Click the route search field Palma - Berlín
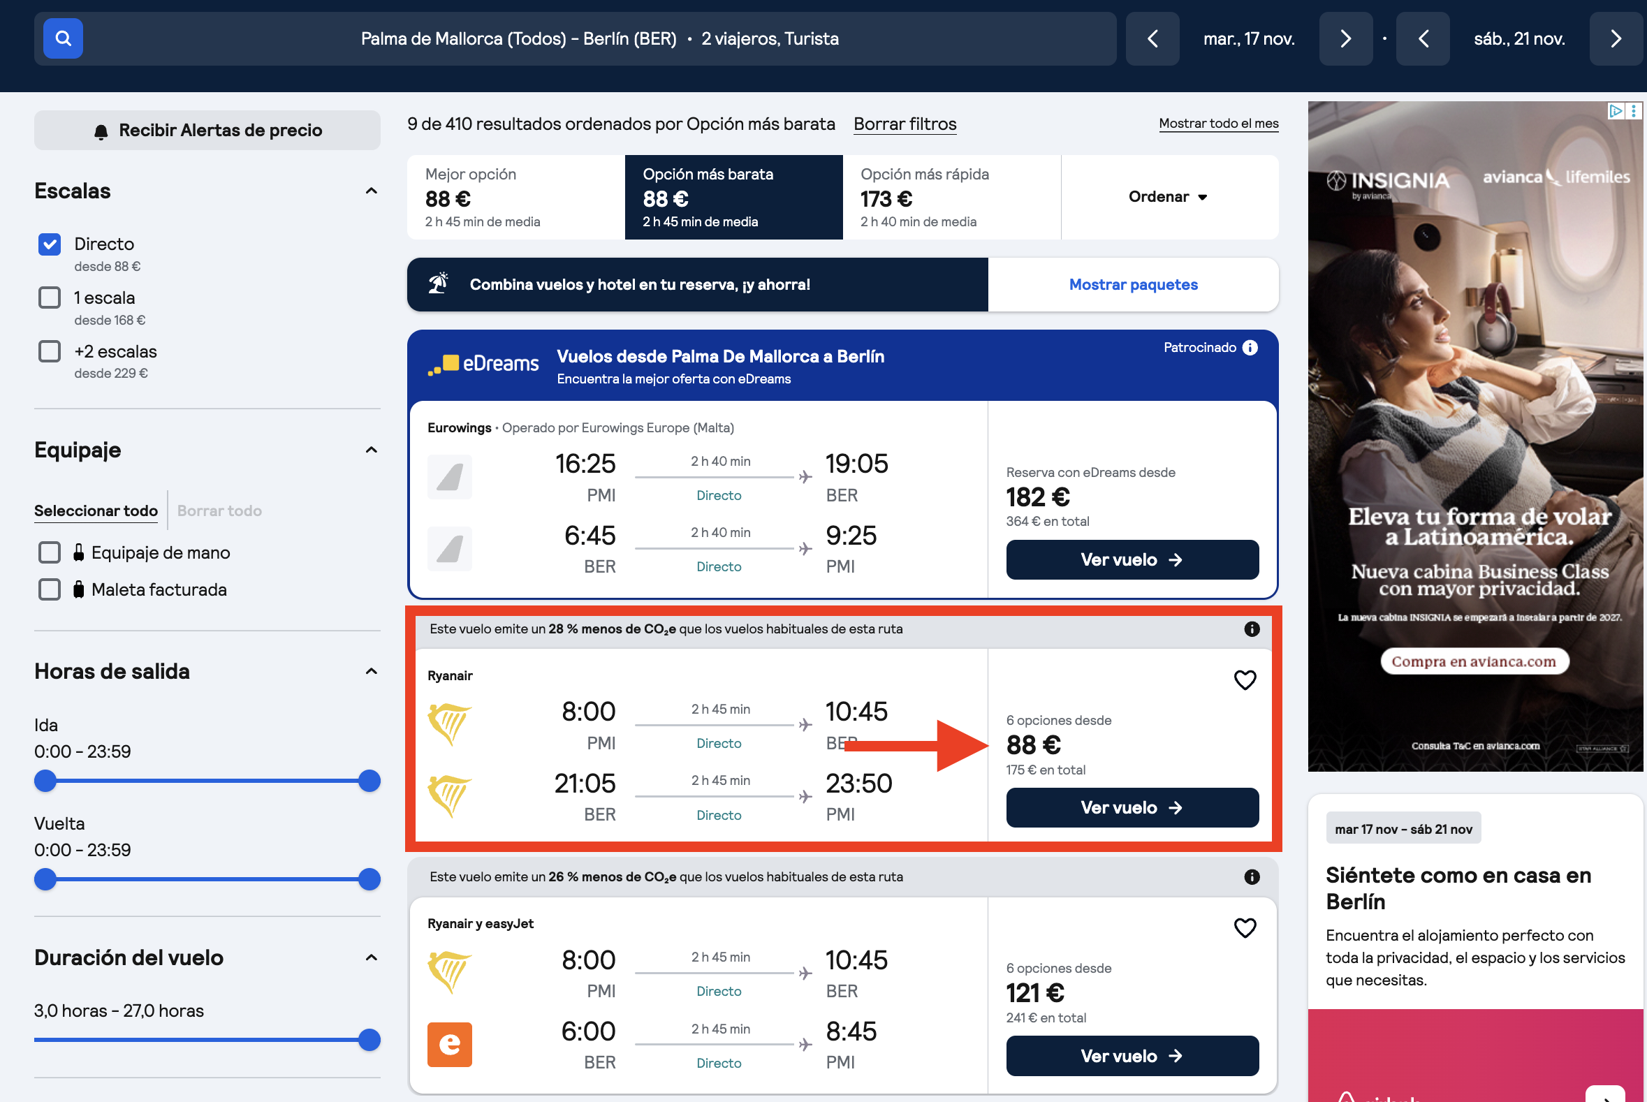Screen dimensions: 1647x1102 pyautogui.click(x=599, y=38)
